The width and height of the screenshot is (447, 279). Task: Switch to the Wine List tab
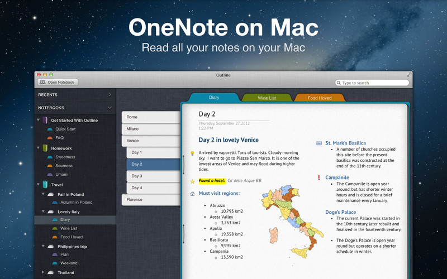pos(267,98)
